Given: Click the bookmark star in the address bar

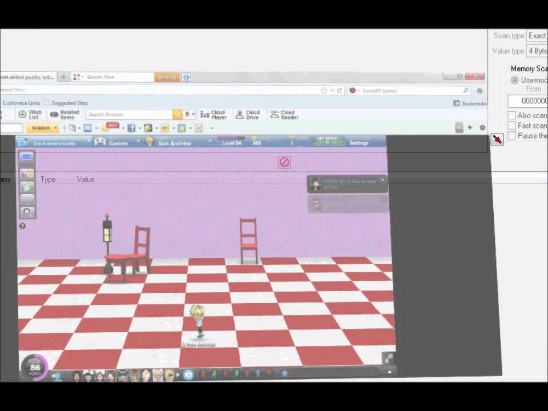Looking at the screenshot, I should [324, 91].
